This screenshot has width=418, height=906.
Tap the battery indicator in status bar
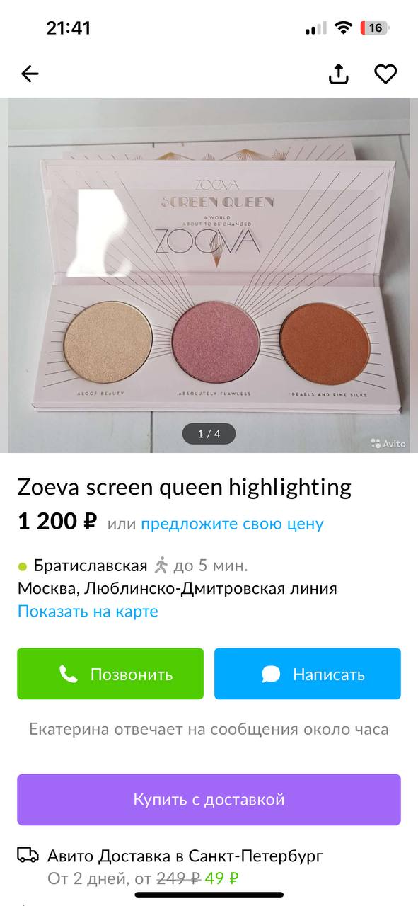tap(375, 28)
